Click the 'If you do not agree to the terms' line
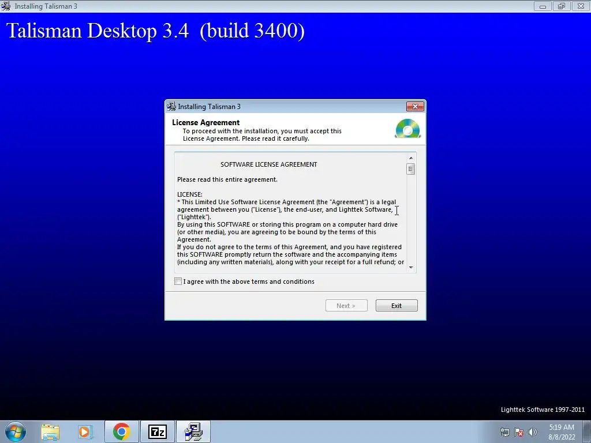The image size is (591, 443). pos(290,247)
